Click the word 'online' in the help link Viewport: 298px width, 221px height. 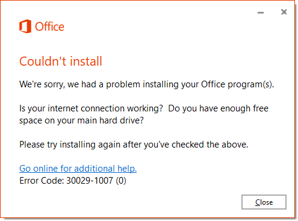click(45, 169)
